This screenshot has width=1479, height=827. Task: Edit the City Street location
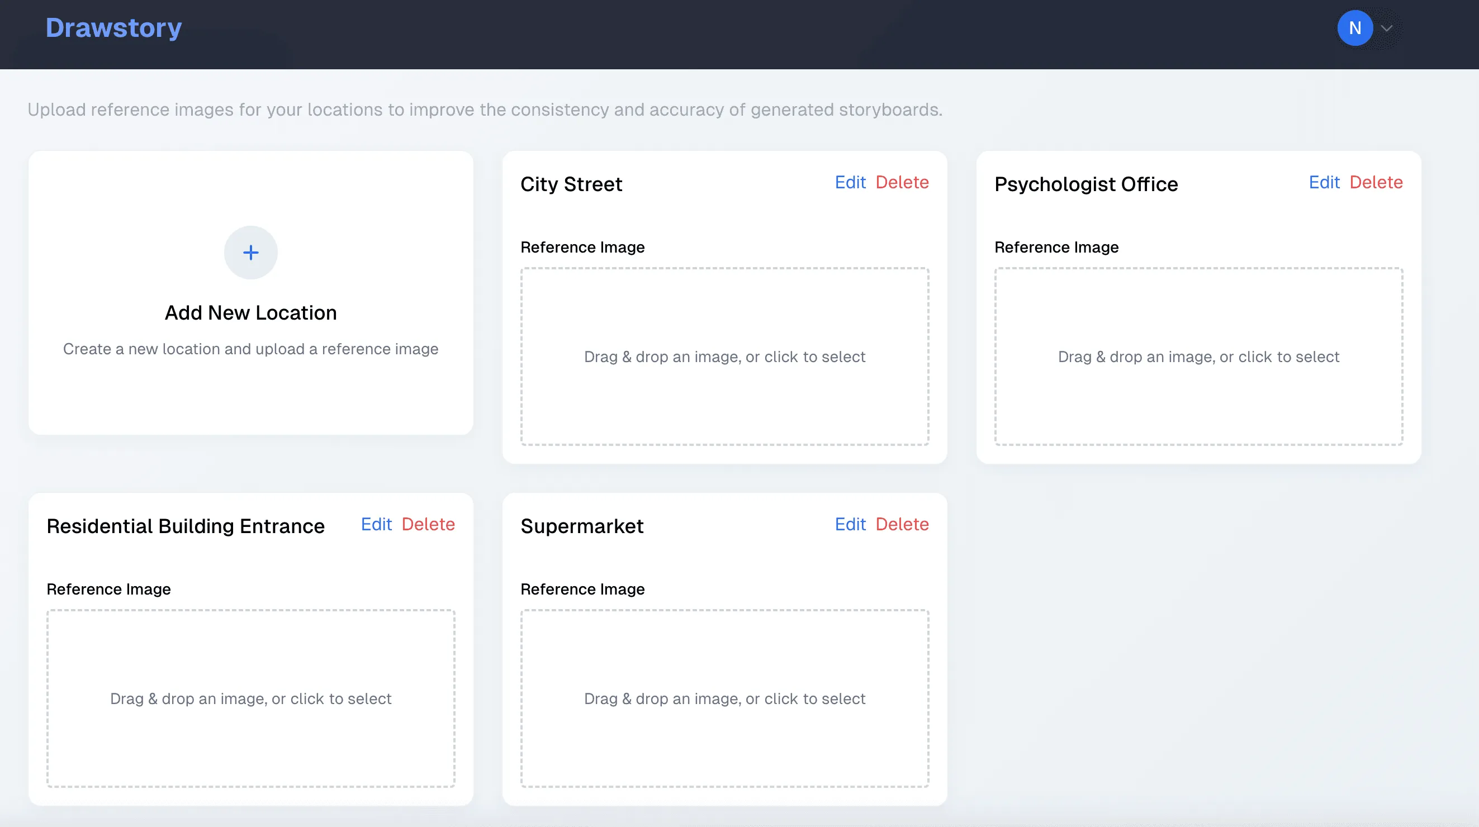click(850, 183)
